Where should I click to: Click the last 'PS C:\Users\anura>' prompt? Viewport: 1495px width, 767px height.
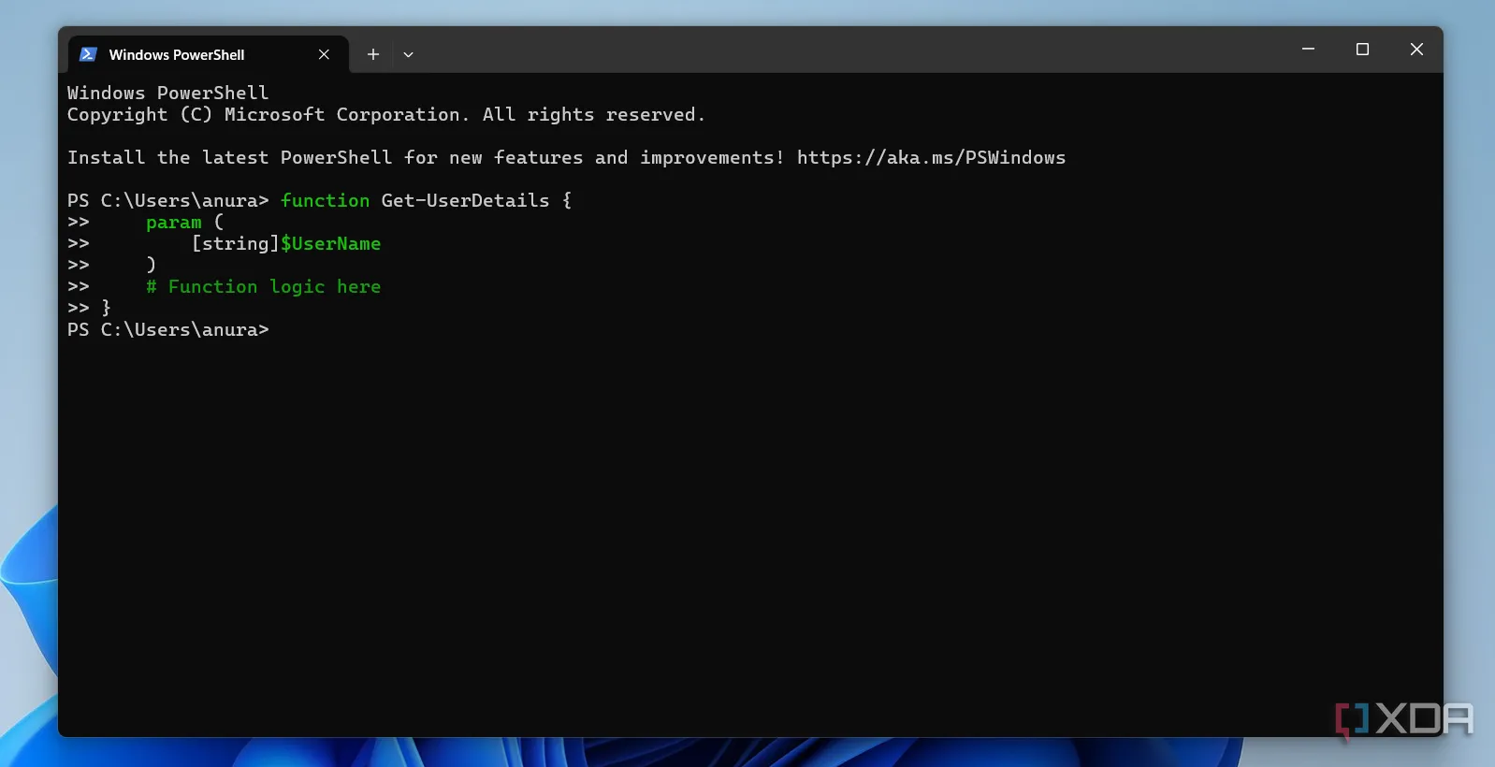coord(168,329)
